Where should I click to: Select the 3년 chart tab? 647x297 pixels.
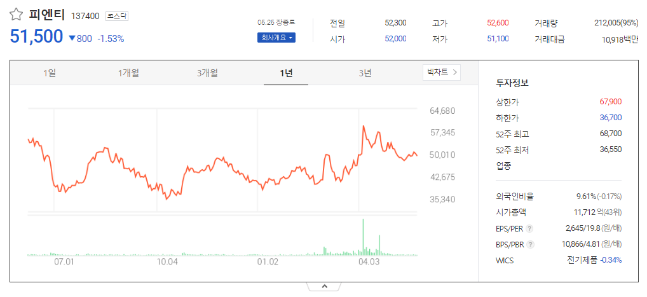[365, 73]
